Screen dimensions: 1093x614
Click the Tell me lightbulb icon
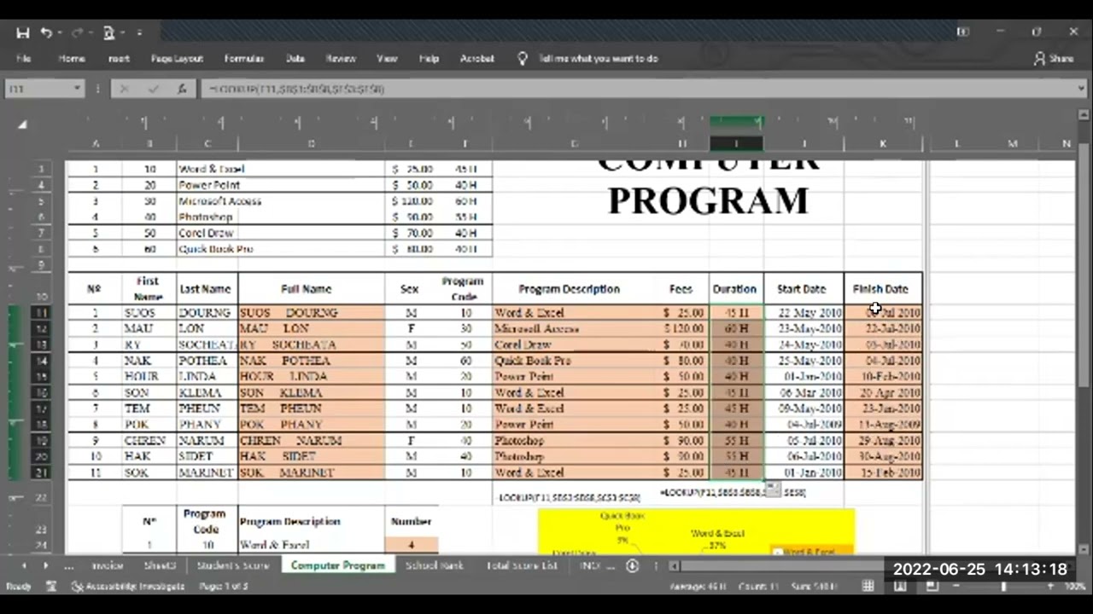click(523, 59)
